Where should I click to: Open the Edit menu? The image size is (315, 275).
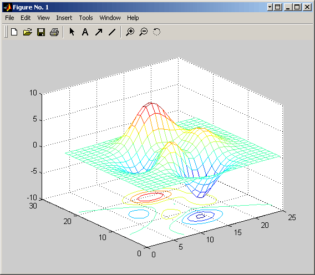click(26, 18)
